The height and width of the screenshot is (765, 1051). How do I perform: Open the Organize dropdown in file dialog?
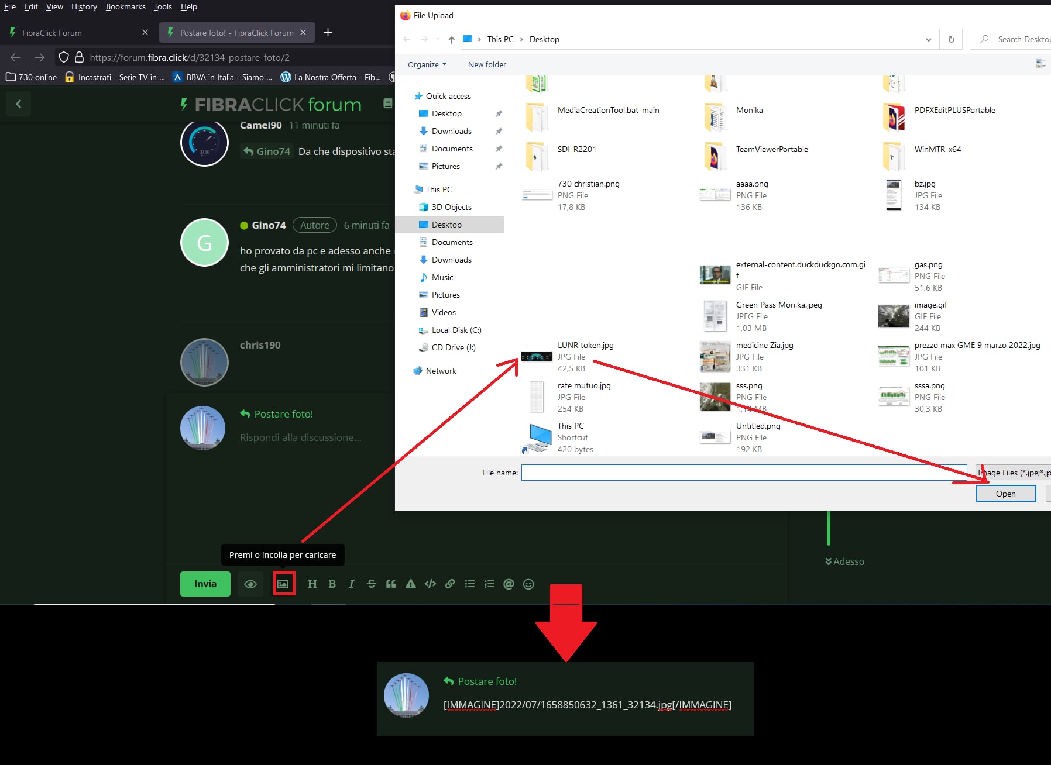(427, 64)
